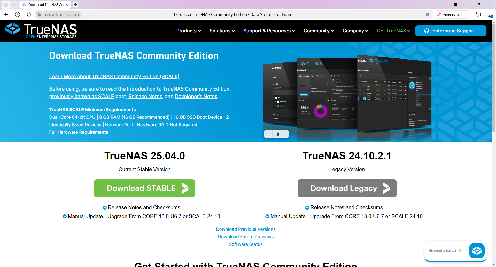The width and height of the screenshot is (496, 267).
Task: Open the Software Status link
Action: [x=246, y=244]
